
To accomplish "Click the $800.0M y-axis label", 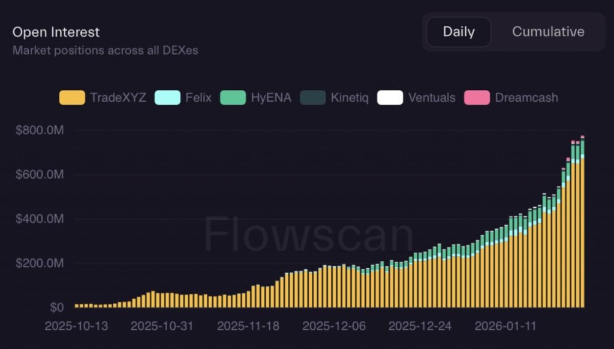I will (x=40, y=131).
